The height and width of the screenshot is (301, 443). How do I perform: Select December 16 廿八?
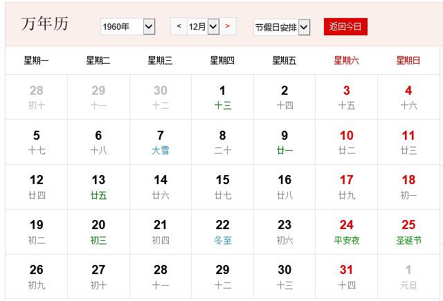(284, 187)
